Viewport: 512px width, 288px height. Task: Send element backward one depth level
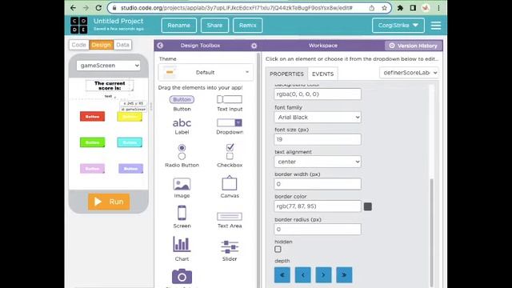point(302,275)
